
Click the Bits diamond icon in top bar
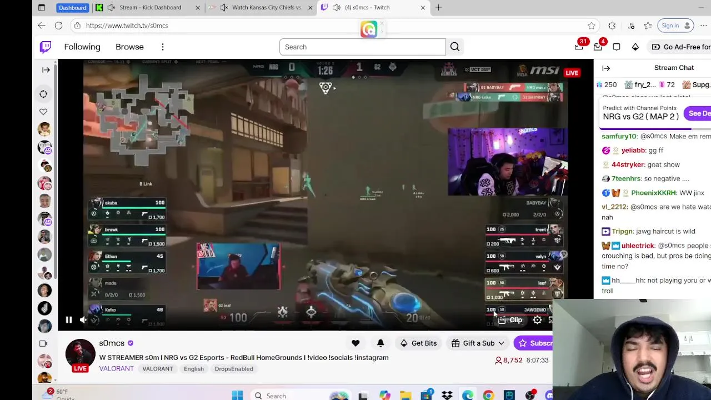pyautogui.click(x=635, y=47)
